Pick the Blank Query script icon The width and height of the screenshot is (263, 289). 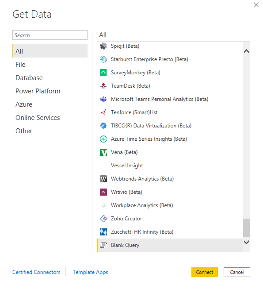(103, 245)
